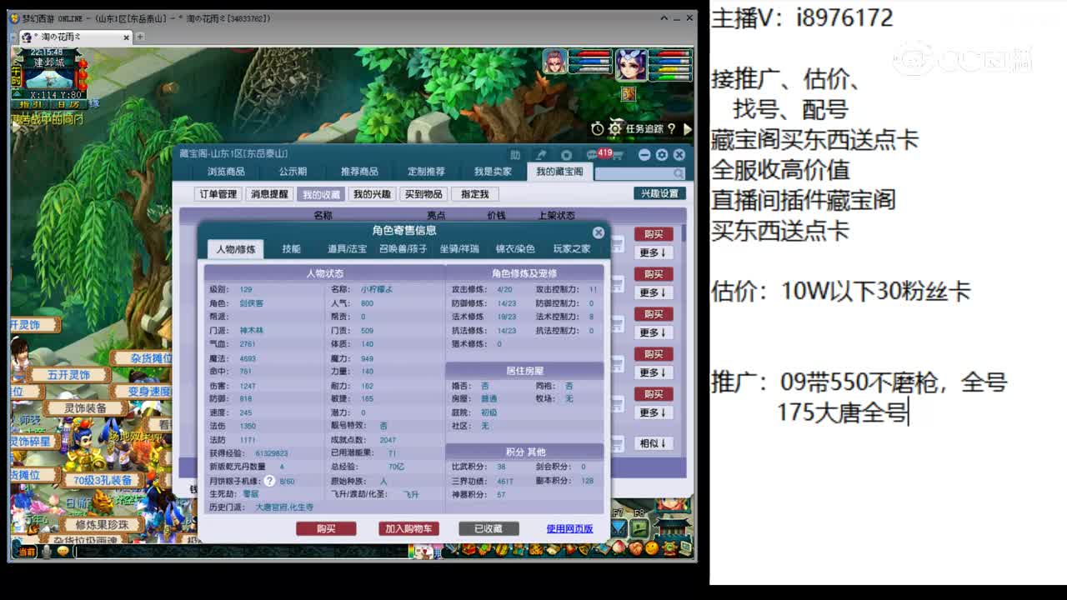Click the share arrow icon in 藏宝阁 header
The width and height of the screenshot is (1067, 600).
coord(540,155)
